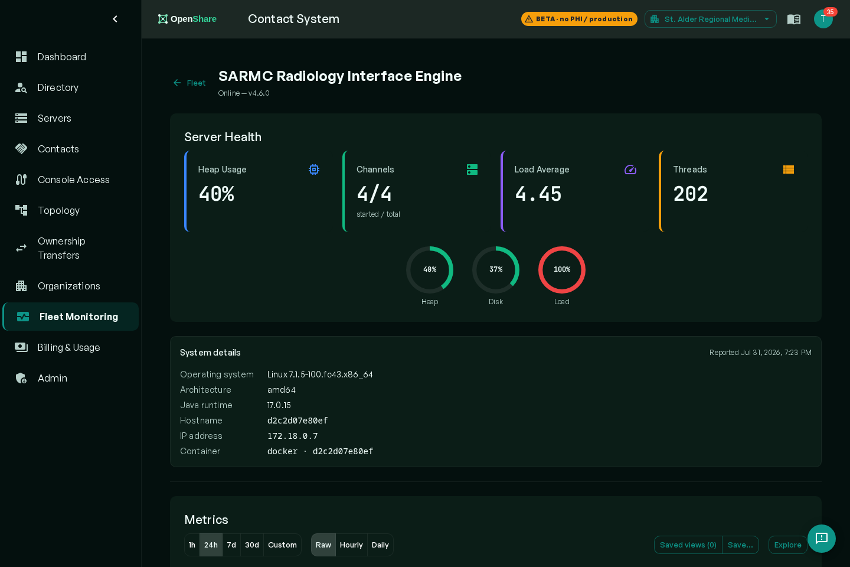Click the Console Access sidebar icon
Image resolution: width=850 pixels, height=567 pixels.
click(21, 180)
